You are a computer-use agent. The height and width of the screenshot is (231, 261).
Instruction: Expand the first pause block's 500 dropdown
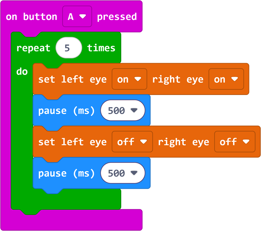(x=123, y=111)
